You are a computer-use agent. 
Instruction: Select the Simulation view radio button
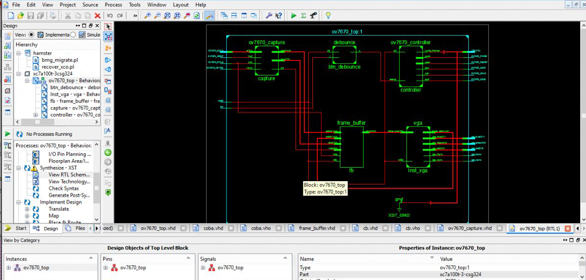pos(73,35)
